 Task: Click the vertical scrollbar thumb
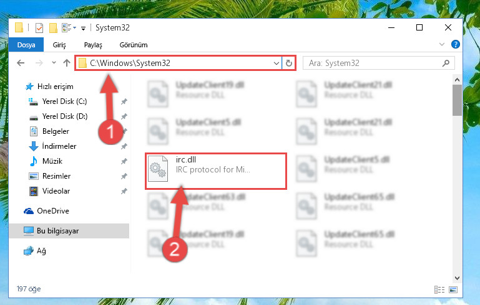click(x=457, y=100)
